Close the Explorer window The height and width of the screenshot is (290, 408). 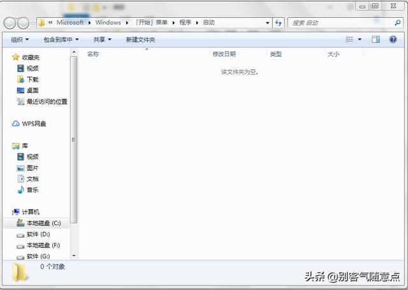[x=393, y=6]
